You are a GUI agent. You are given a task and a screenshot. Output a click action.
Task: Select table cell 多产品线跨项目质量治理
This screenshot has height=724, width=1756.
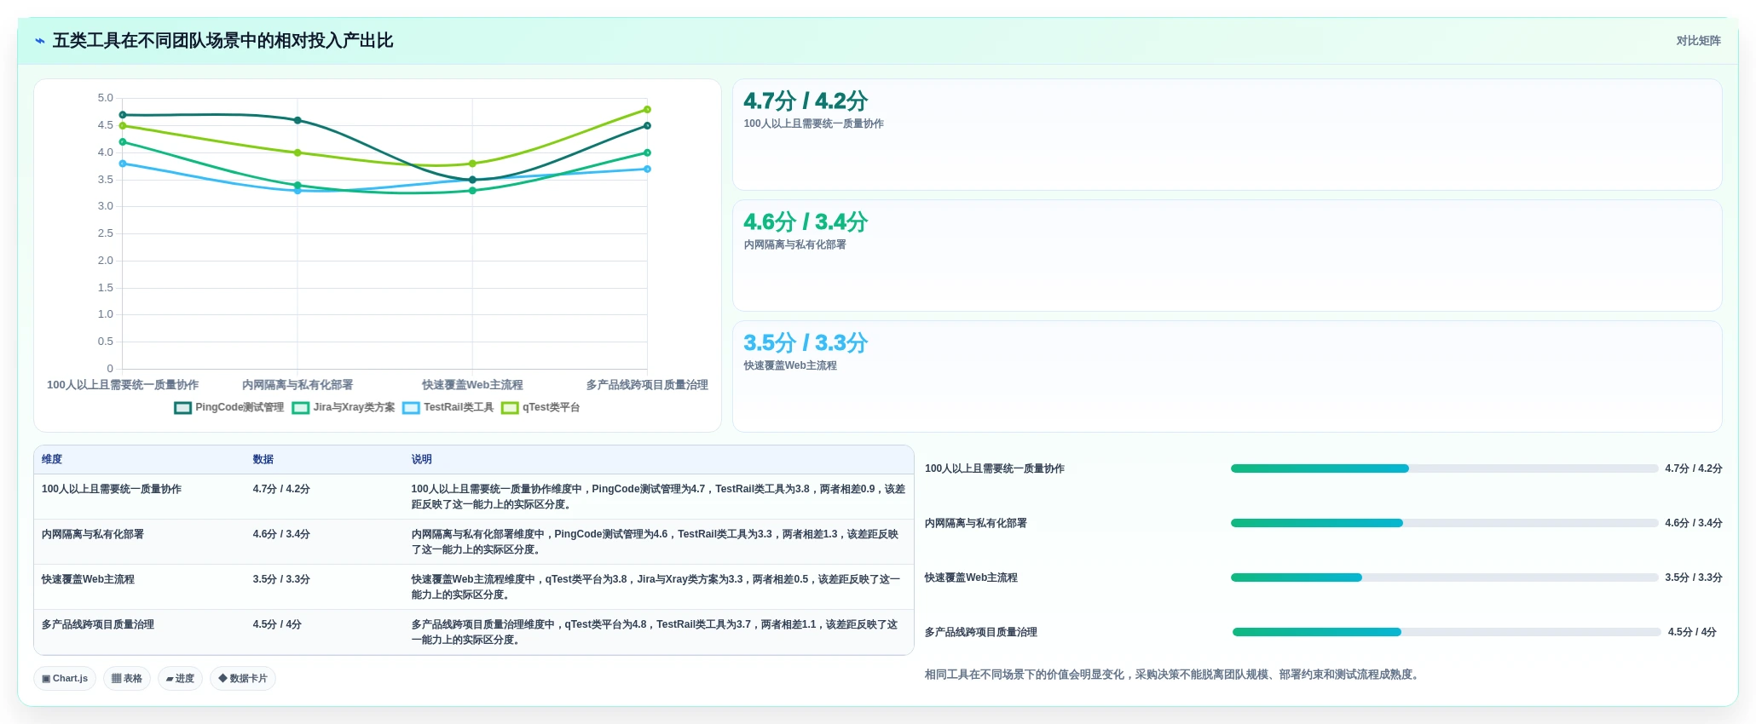[98, 624]
